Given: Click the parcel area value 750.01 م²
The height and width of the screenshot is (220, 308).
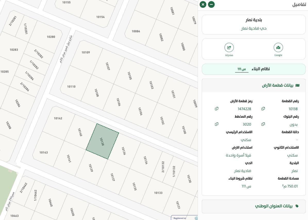Looking at the screenshot, I should (290, 186).
